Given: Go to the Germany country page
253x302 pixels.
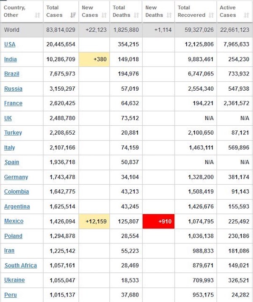Looking at the screenshot, I should coord(16,177).
